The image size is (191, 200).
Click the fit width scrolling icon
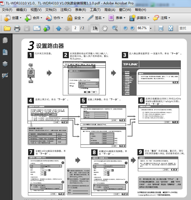click(161, 28)
